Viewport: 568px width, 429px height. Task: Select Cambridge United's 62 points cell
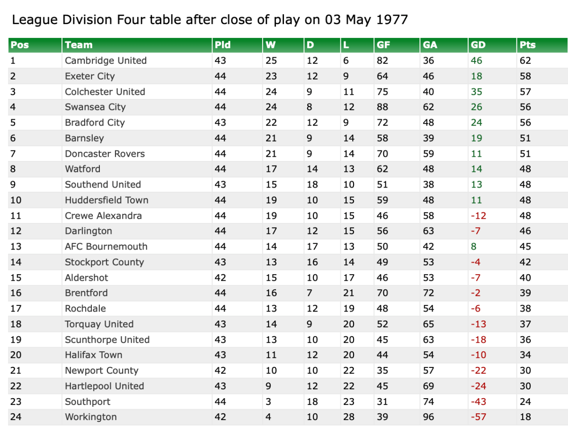tap(525, 61)
